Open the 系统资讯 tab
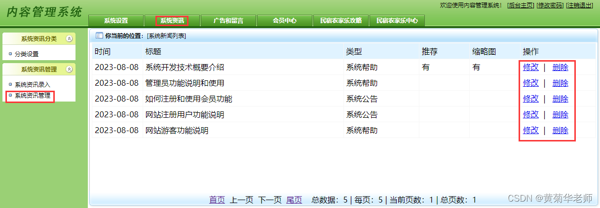 (x=172, y=21)
